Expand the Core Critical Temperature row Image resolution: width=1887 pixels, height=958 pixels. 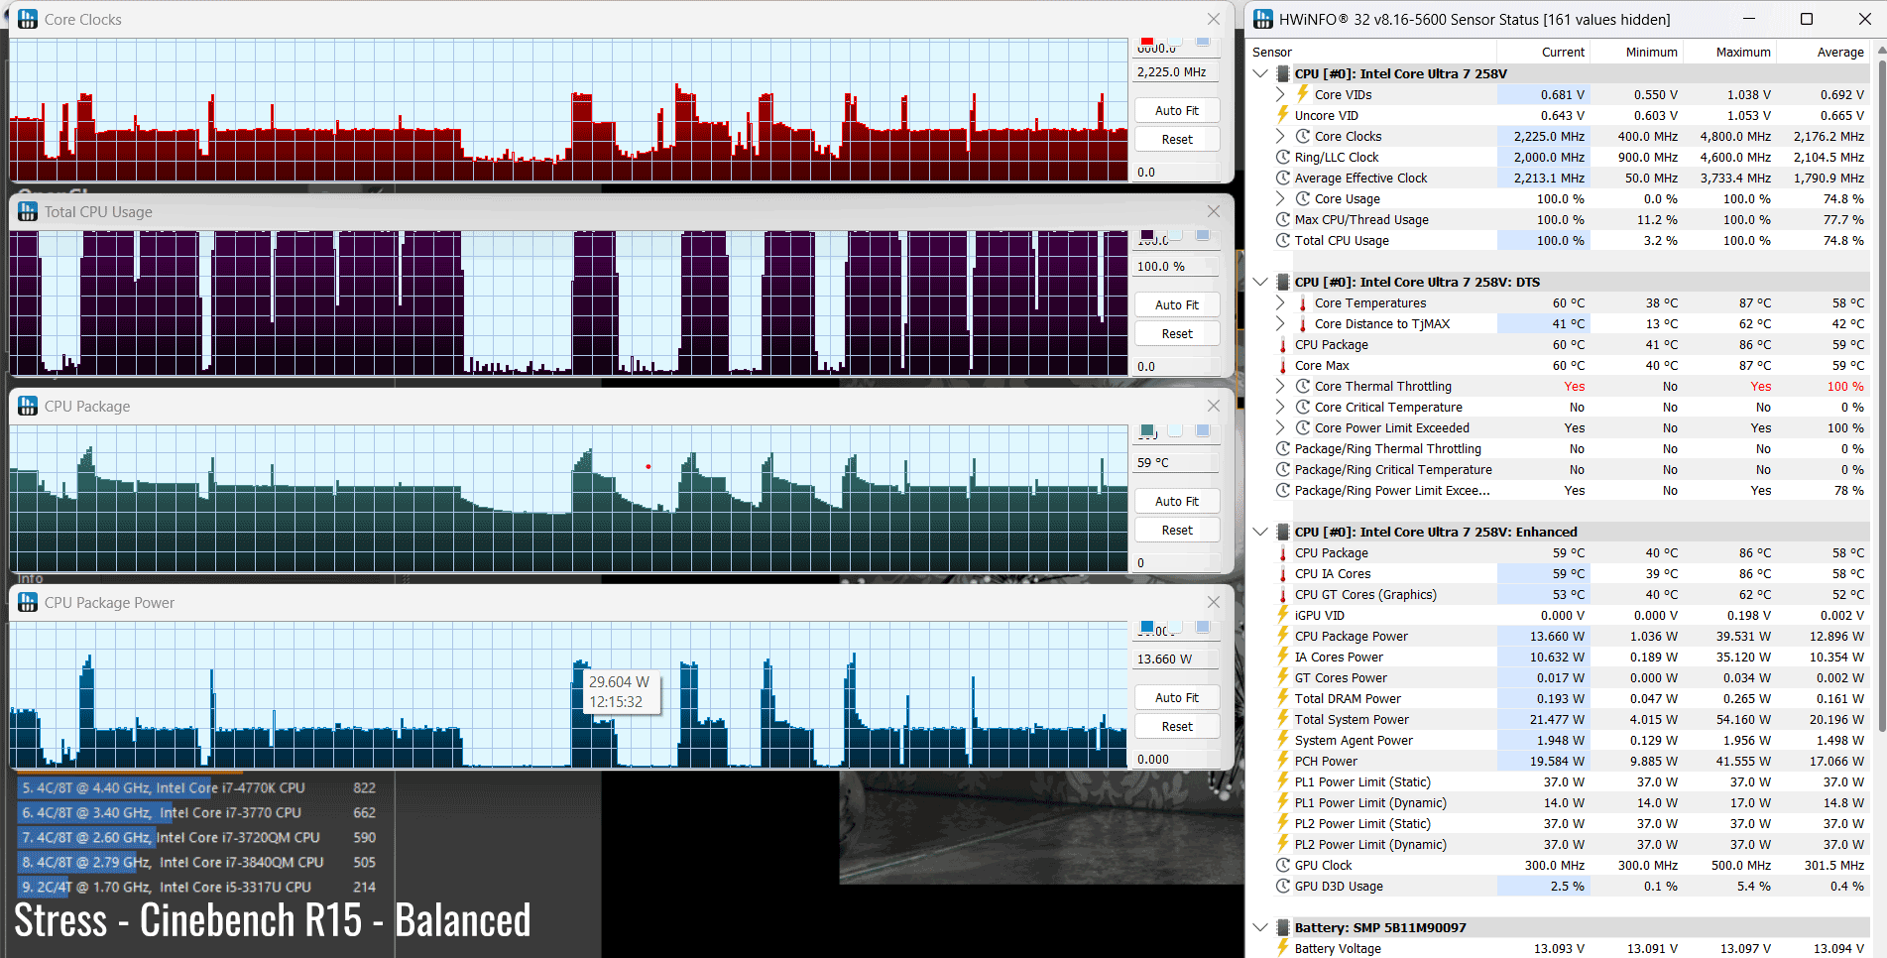coord(1280,407)
